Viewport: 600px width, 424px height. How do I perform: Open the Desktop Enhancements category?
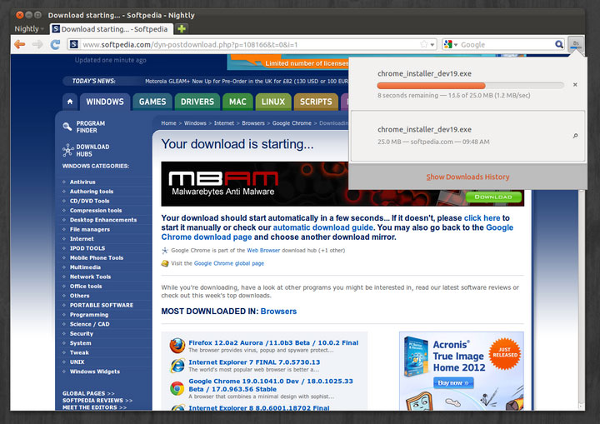(103, 220)
